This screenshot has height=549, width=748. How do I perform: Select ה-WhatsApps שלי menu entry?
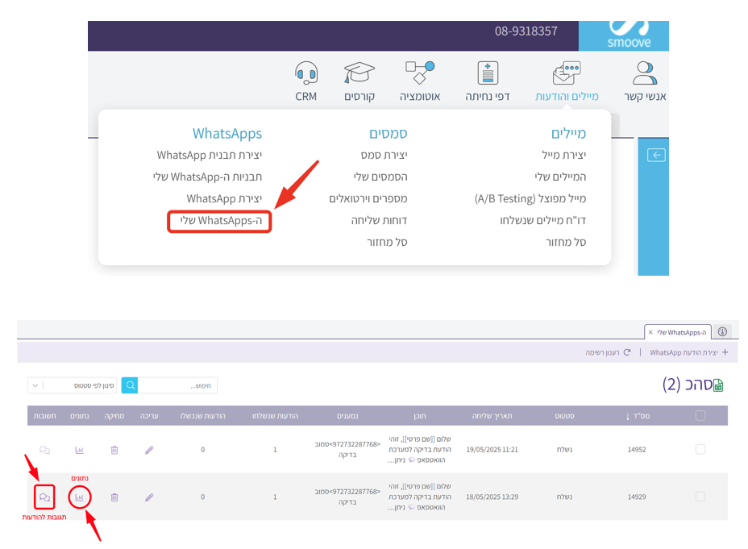tap(220, 220)
